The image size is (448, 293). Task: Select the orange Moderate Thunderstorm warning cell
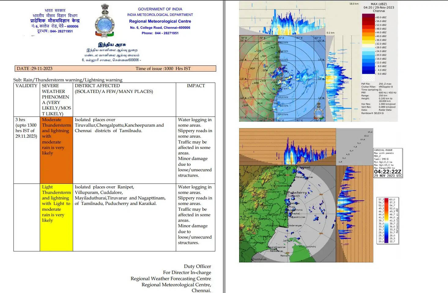[x=56, y=150]
